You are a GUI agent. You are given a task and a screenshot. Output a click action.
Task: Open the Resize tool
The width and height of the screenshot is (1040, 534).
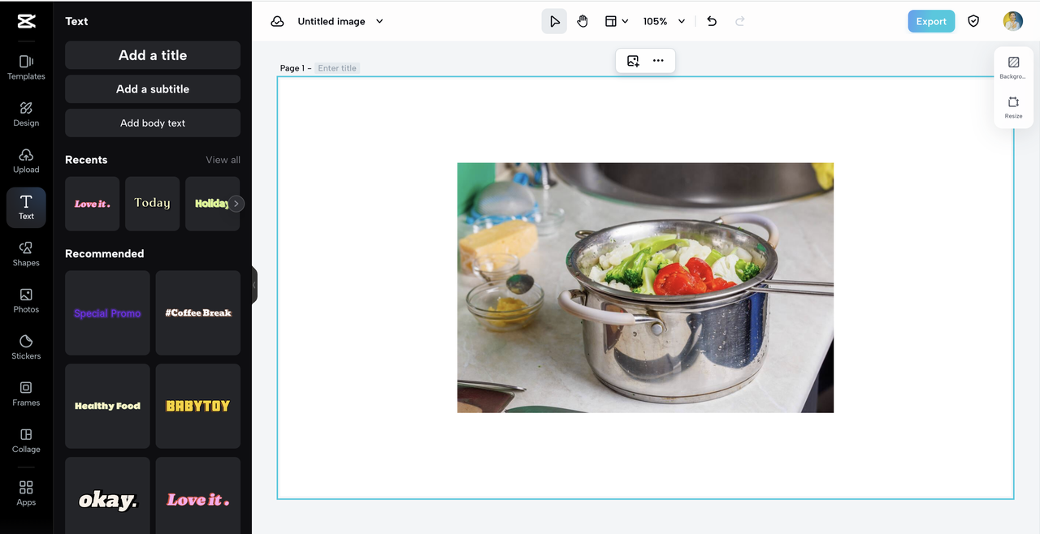point(1013,107)
